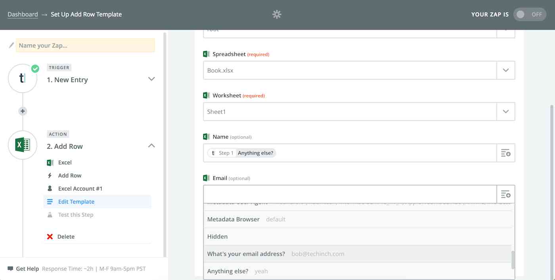Click the Excel icon beside Email label

coord(206,178)
